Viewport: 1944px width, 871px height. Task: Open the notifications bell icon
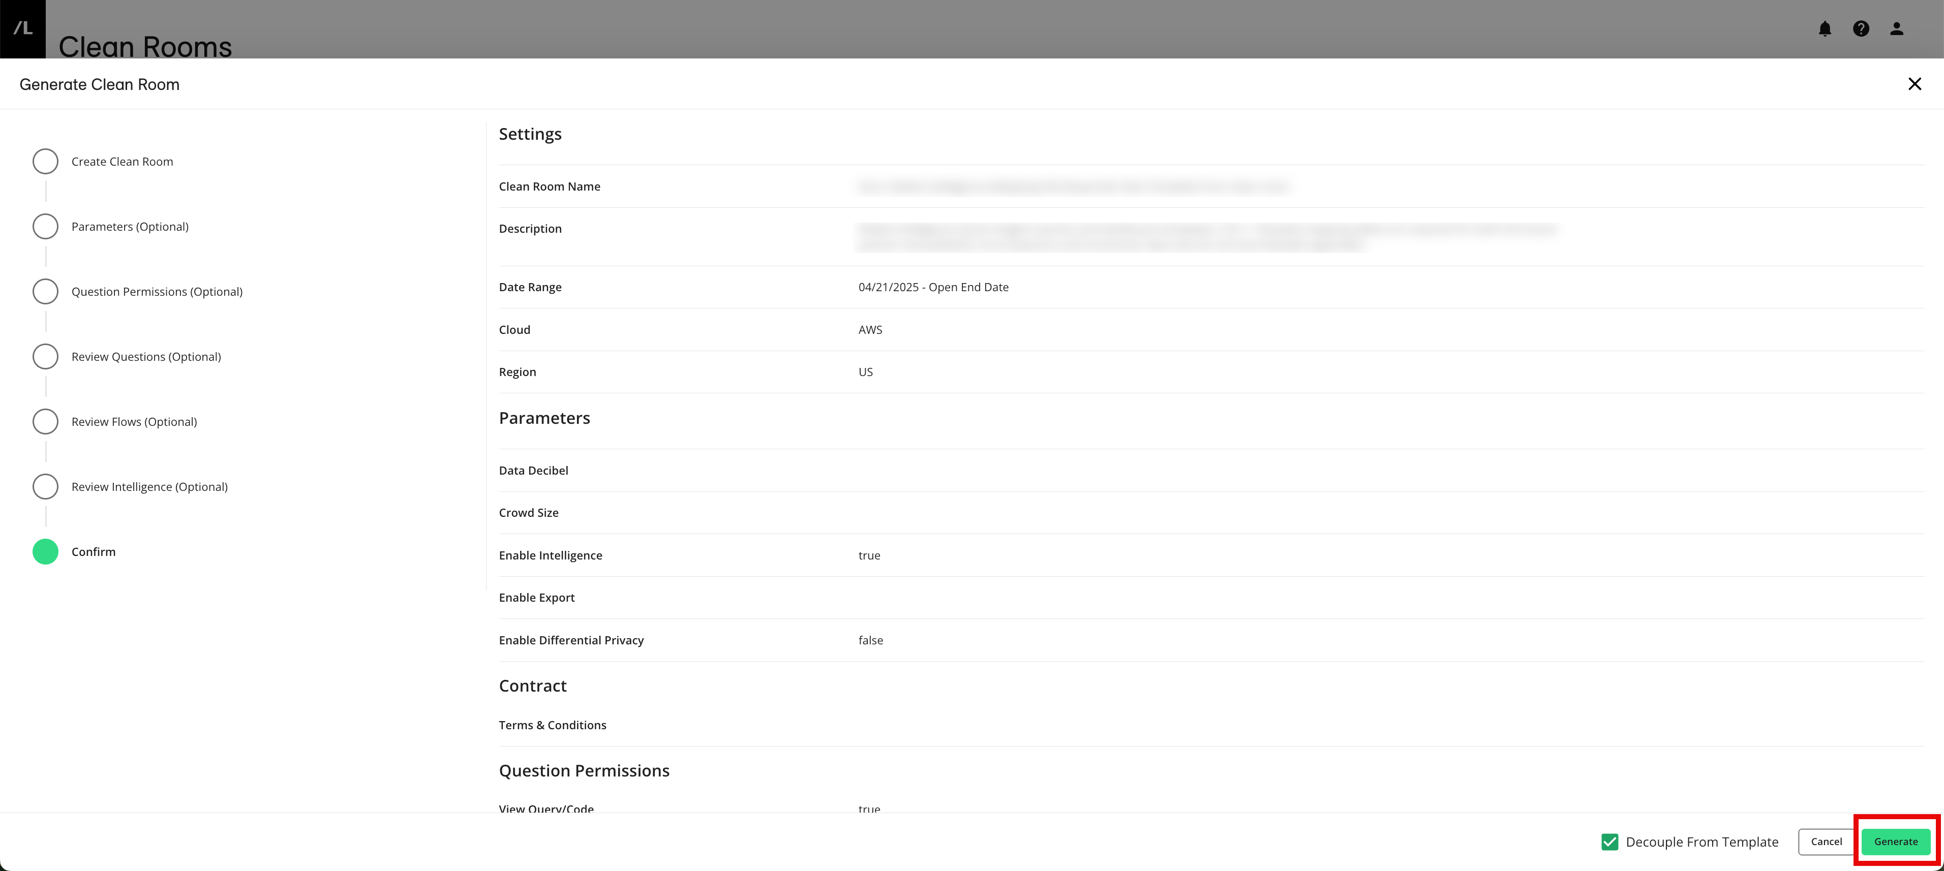pos(1826,28)
